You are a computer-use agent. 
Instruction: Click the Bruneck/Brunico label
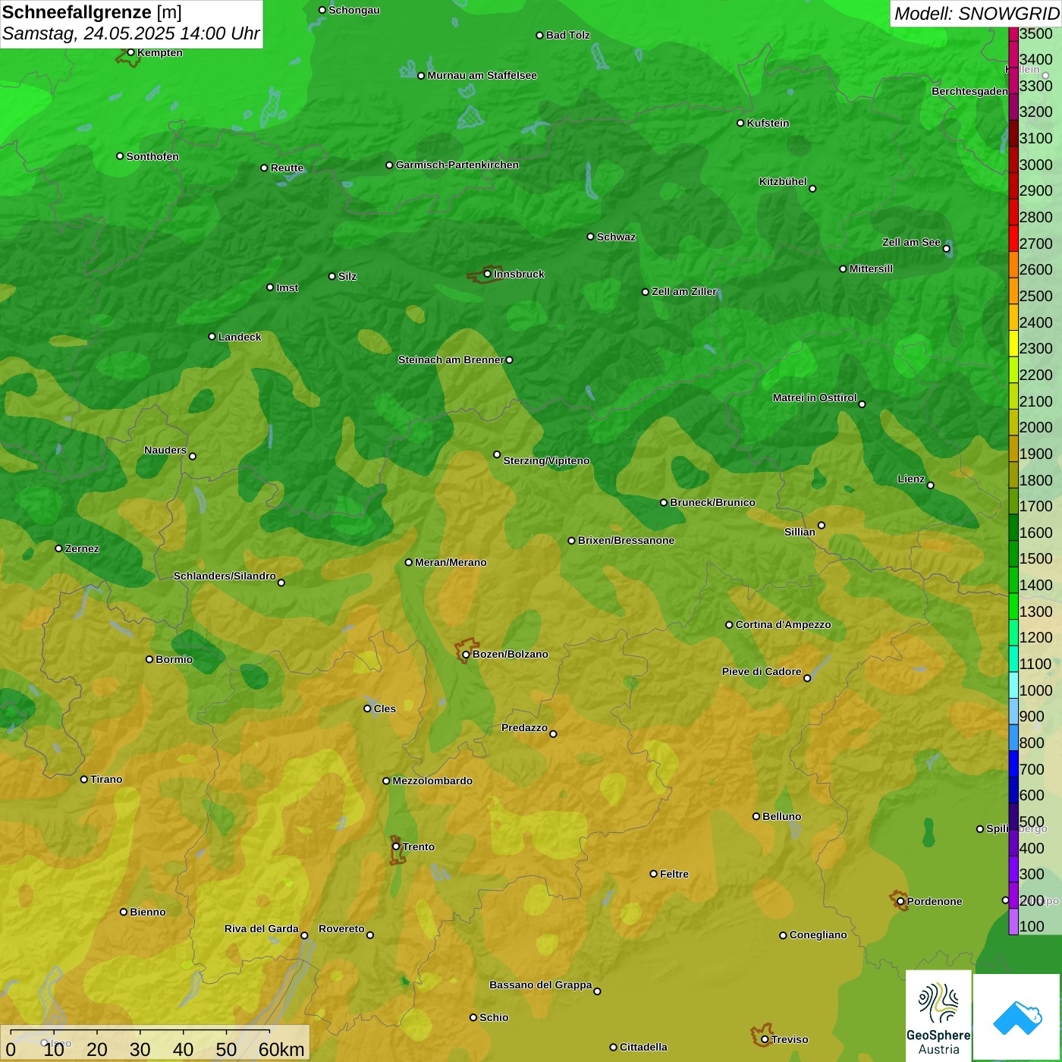pos(713,502)
